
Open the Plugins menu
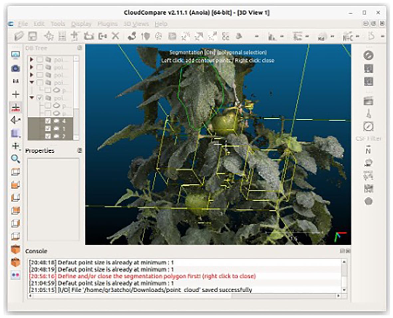click(x=107, y=24)
